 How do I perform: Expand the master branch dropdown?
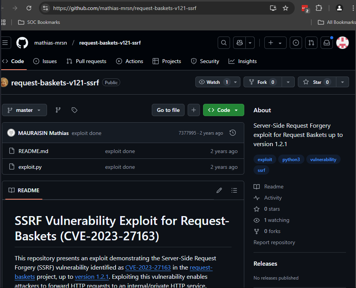click(24, 110)
